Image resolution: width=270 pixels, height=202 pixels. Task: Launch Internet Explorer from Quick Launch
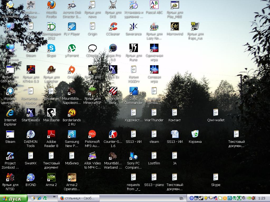click(x=39, y=198)
